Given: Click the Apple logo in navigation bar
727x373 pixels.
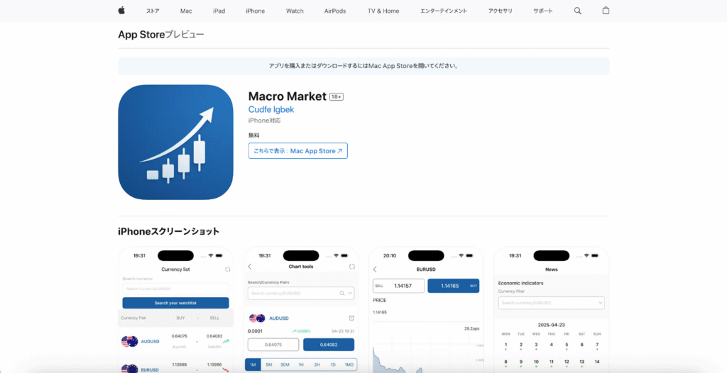Looking at the screenshot, I should 121,11.
